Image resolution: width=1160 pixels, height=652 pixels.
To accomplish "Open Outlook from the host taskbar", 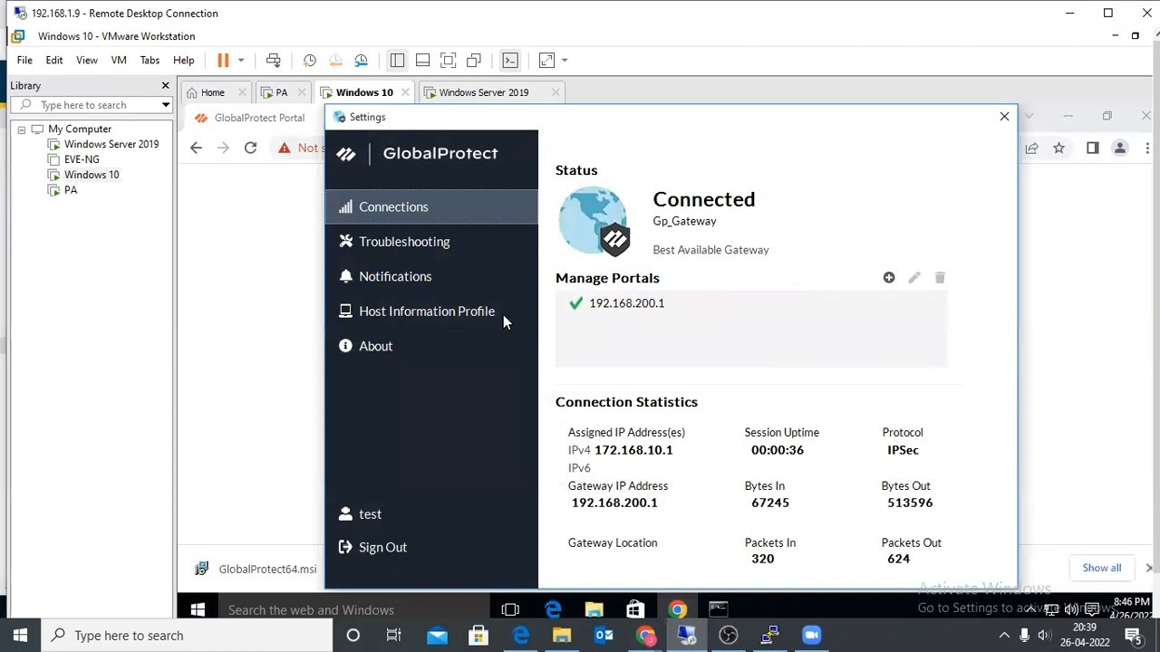I will tap(604, 636).
